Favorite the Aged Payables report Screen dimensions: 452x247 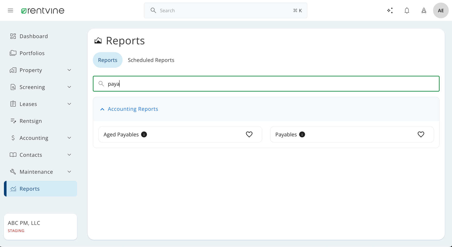249,134
